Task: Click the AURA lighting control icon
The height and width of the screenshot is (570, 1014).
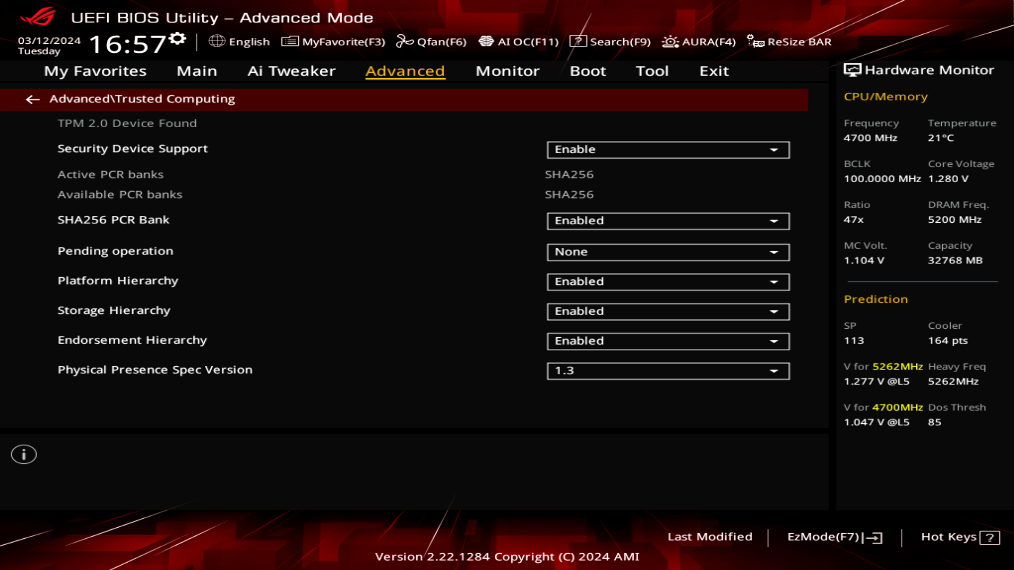Action: (669, 42)
